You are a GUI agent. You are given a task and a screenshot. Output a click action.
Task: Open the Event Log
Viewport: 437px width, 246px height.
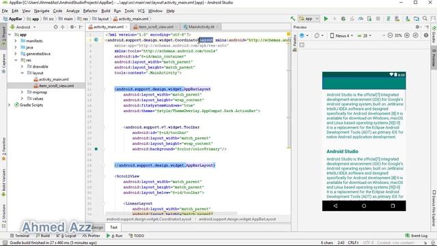(417, 236)
